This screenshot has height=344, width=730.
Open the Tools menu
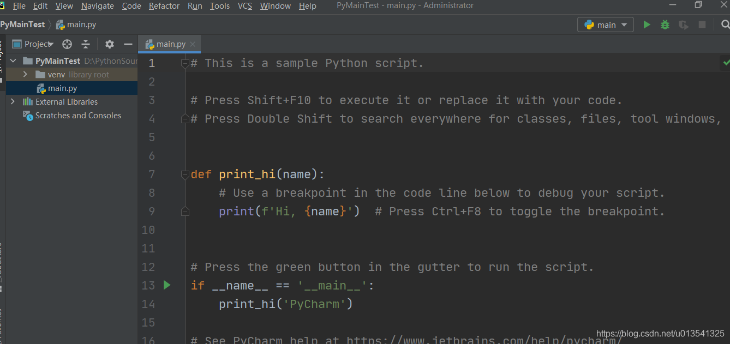coord(220,6)
